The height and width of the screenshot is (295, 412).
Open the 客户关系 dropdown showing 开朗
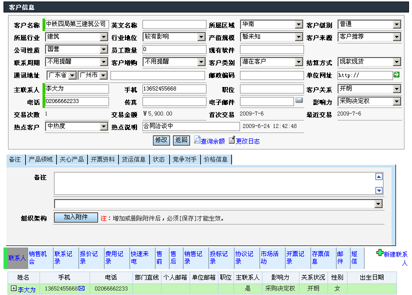tap(369, 89)
